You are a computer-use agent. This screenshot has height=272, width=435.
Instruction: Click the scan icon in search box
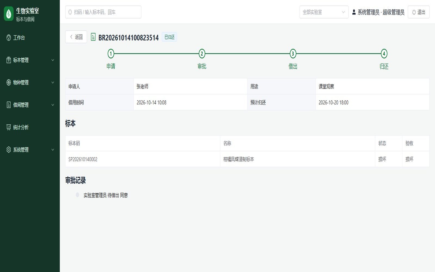[70, 12]
